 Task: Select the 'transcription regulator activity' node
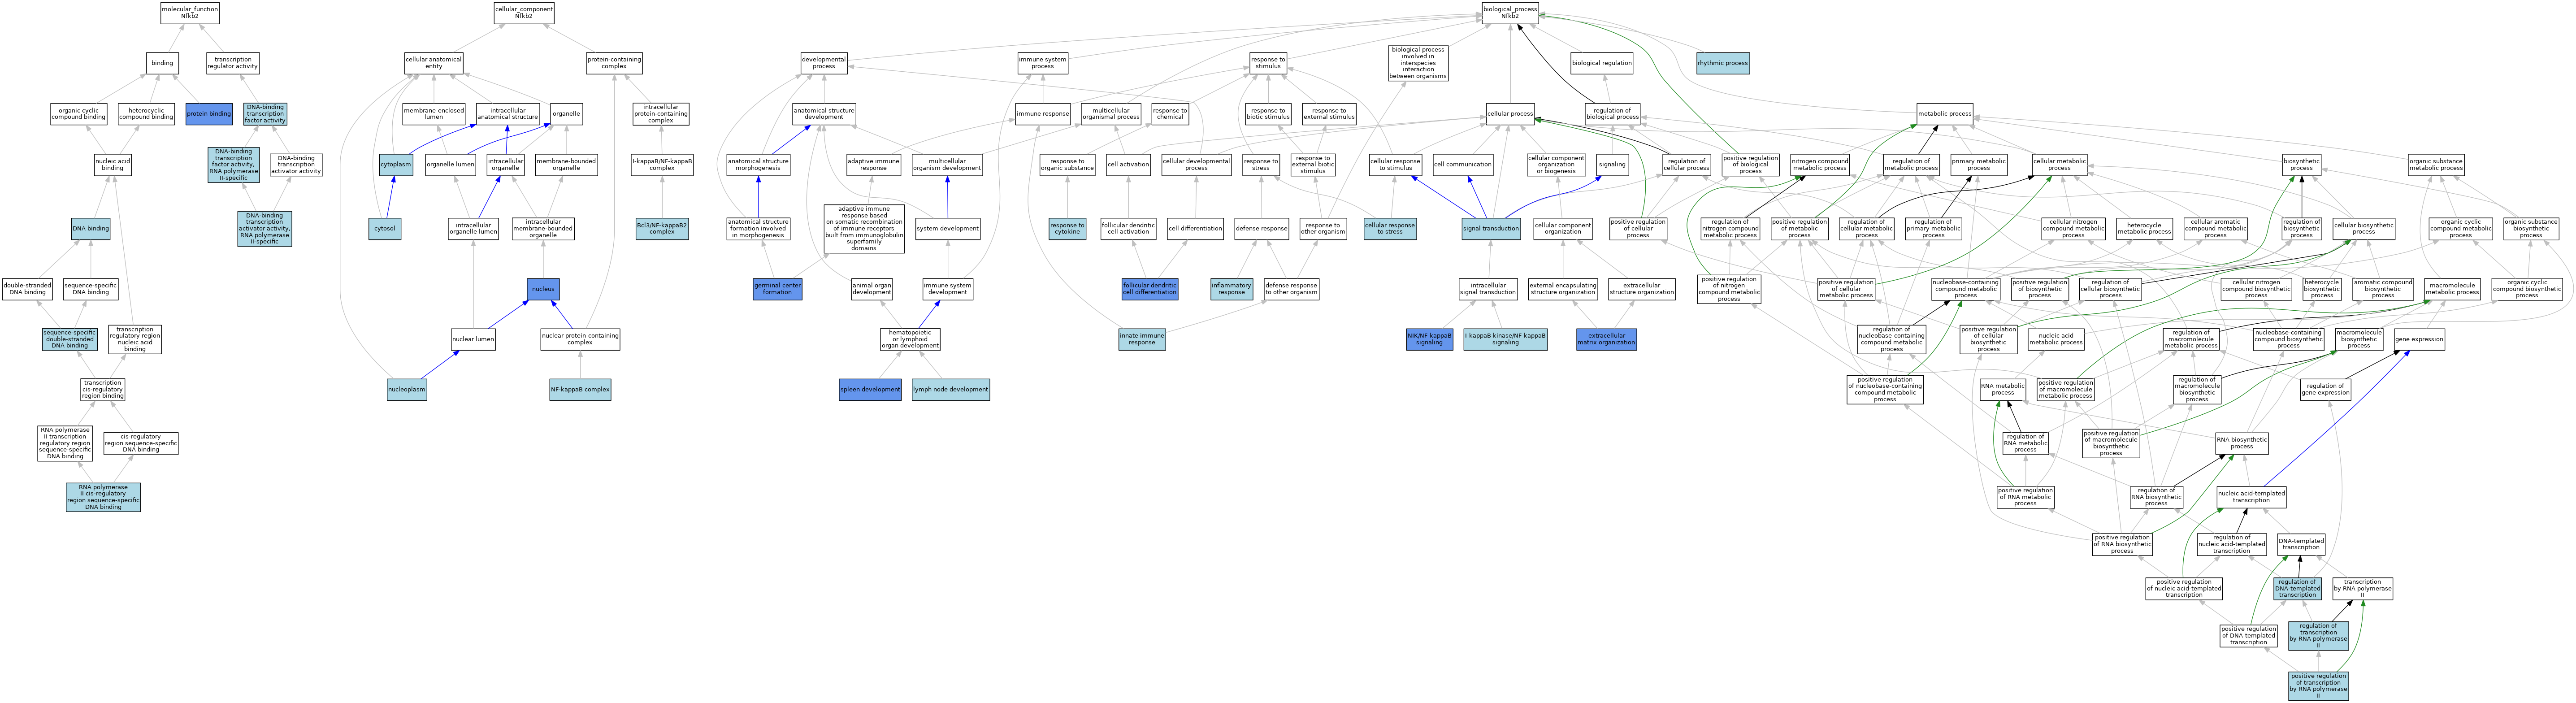(233, 63)
